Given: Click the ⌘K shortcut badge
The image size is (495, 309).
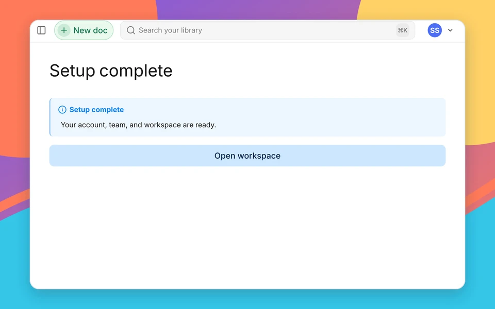Looking at the screenshot, I should [403, 30].
